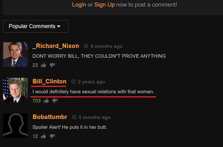Viewport: 223px width, 147px height.
Task: Select the Bill_Clinton avatar picture
Action: pyautogui.click(x=15, y=90)
